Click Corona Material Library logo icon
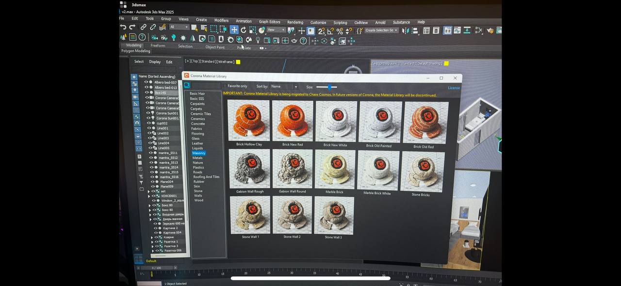621x286 pixels. pos(186,76)
